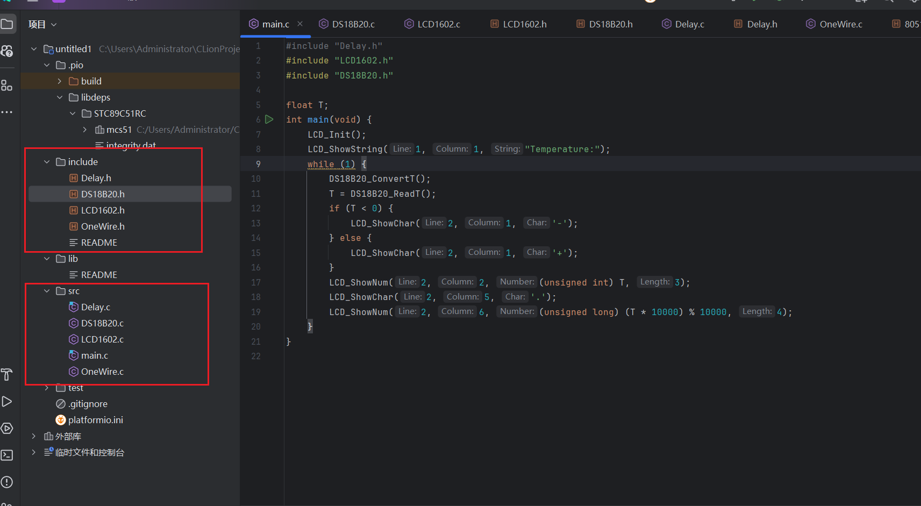The image size is (921, 506).
Task: Run main via gutter arrow on line 6
Action: pos(269,119)
